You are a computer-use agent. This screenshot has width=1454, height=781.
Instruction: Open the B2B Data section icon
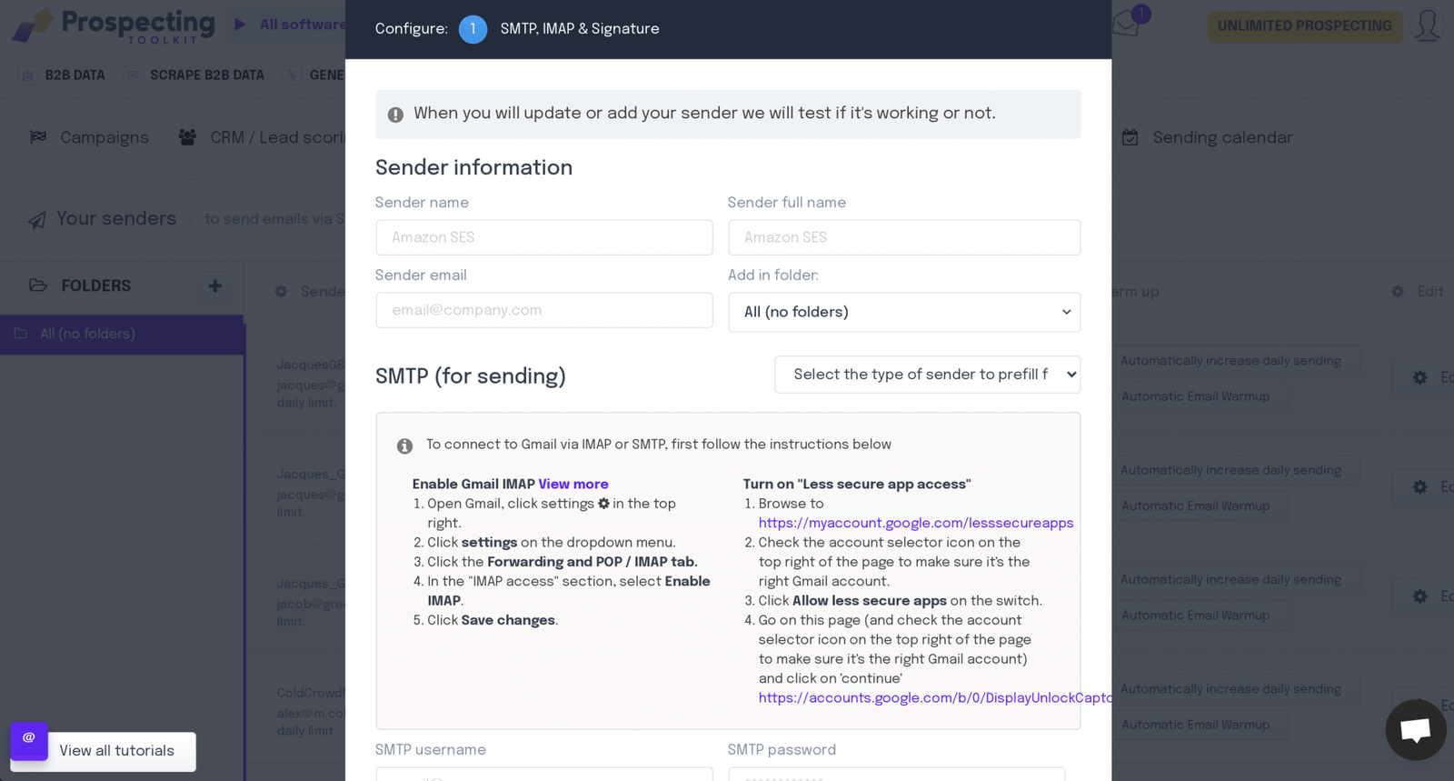click(x=27, y=75)
